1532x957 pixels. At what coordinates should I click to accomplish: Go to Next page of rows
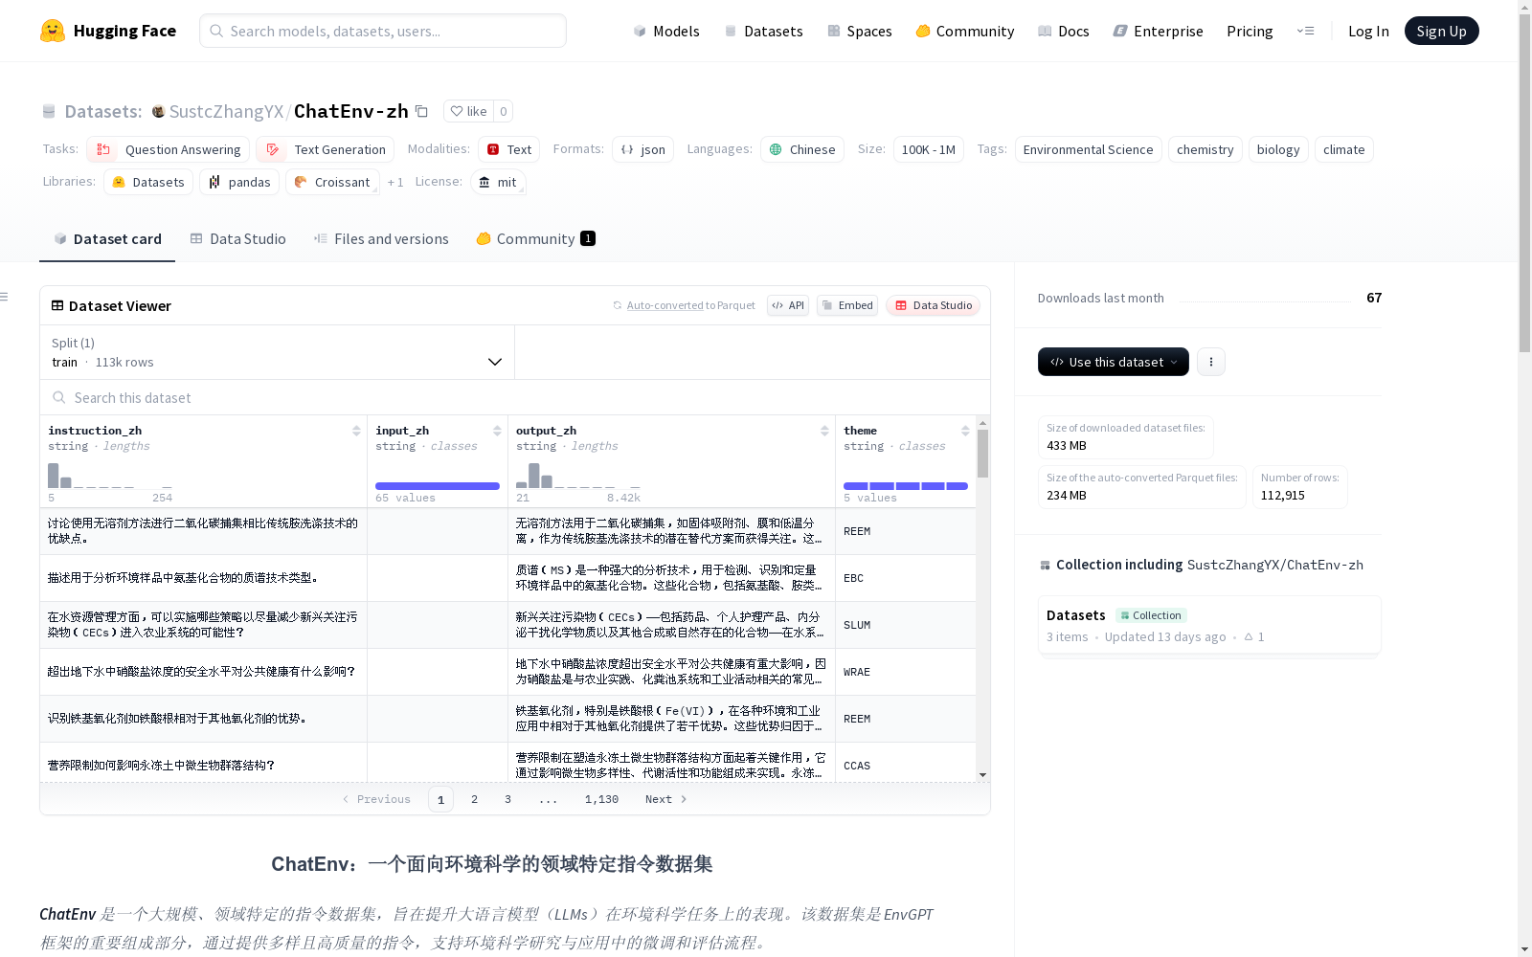[x=666, y=799]
